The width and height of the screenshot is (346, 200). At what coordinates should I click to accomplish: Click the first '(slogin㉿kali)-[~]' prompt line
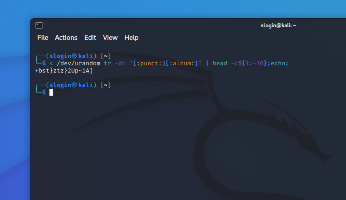coord(78,56)
